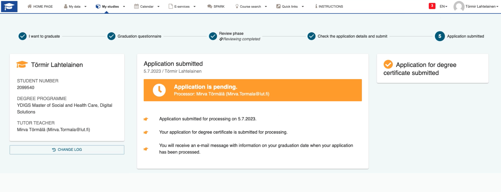501x192 pixels.
Task: Go to Review phase step label
Action: tap(231, 33)
